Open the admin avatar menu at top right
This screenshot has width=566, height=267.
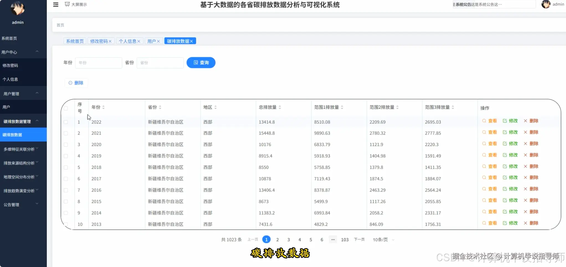545,4
